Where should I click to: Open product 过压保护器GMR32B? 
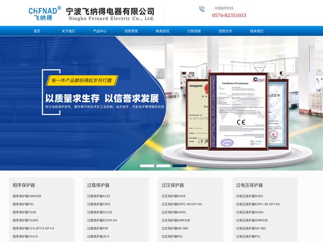pyautogui.click(x=176, y=220)
